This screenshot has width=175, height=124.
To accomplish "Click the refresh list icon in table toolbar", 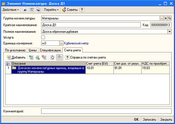I will (52, 57).
